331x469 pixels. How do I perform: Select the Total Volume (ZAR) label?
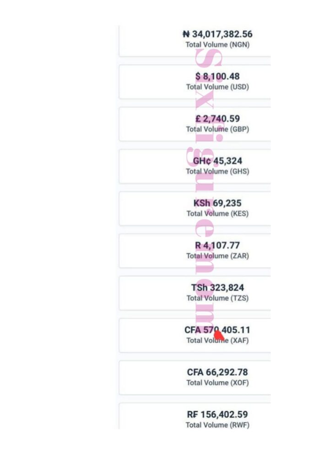coord(217,256)
